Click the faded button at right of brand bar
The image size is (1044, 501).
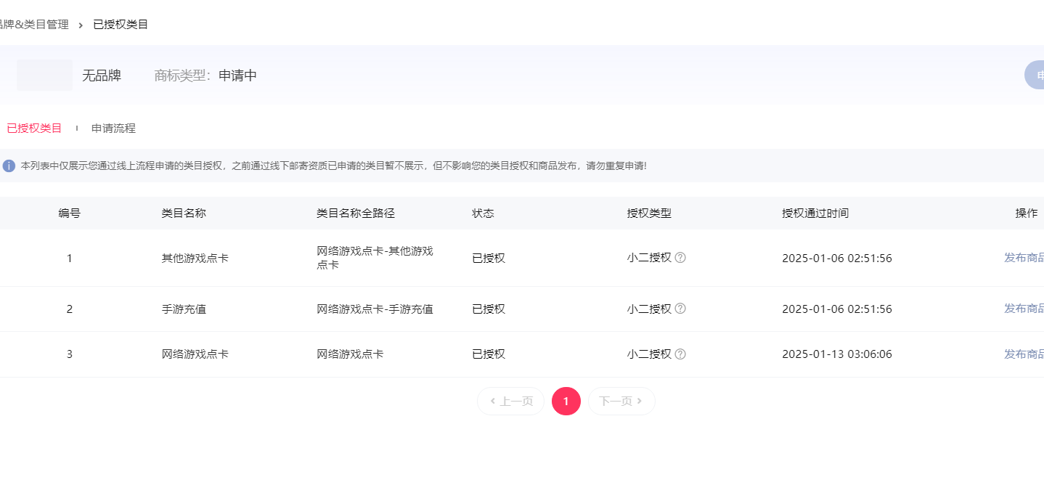point(1035,76)
